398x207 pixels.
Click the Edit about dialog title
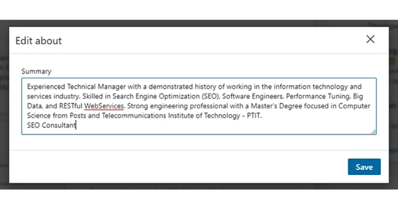[39, 41]
